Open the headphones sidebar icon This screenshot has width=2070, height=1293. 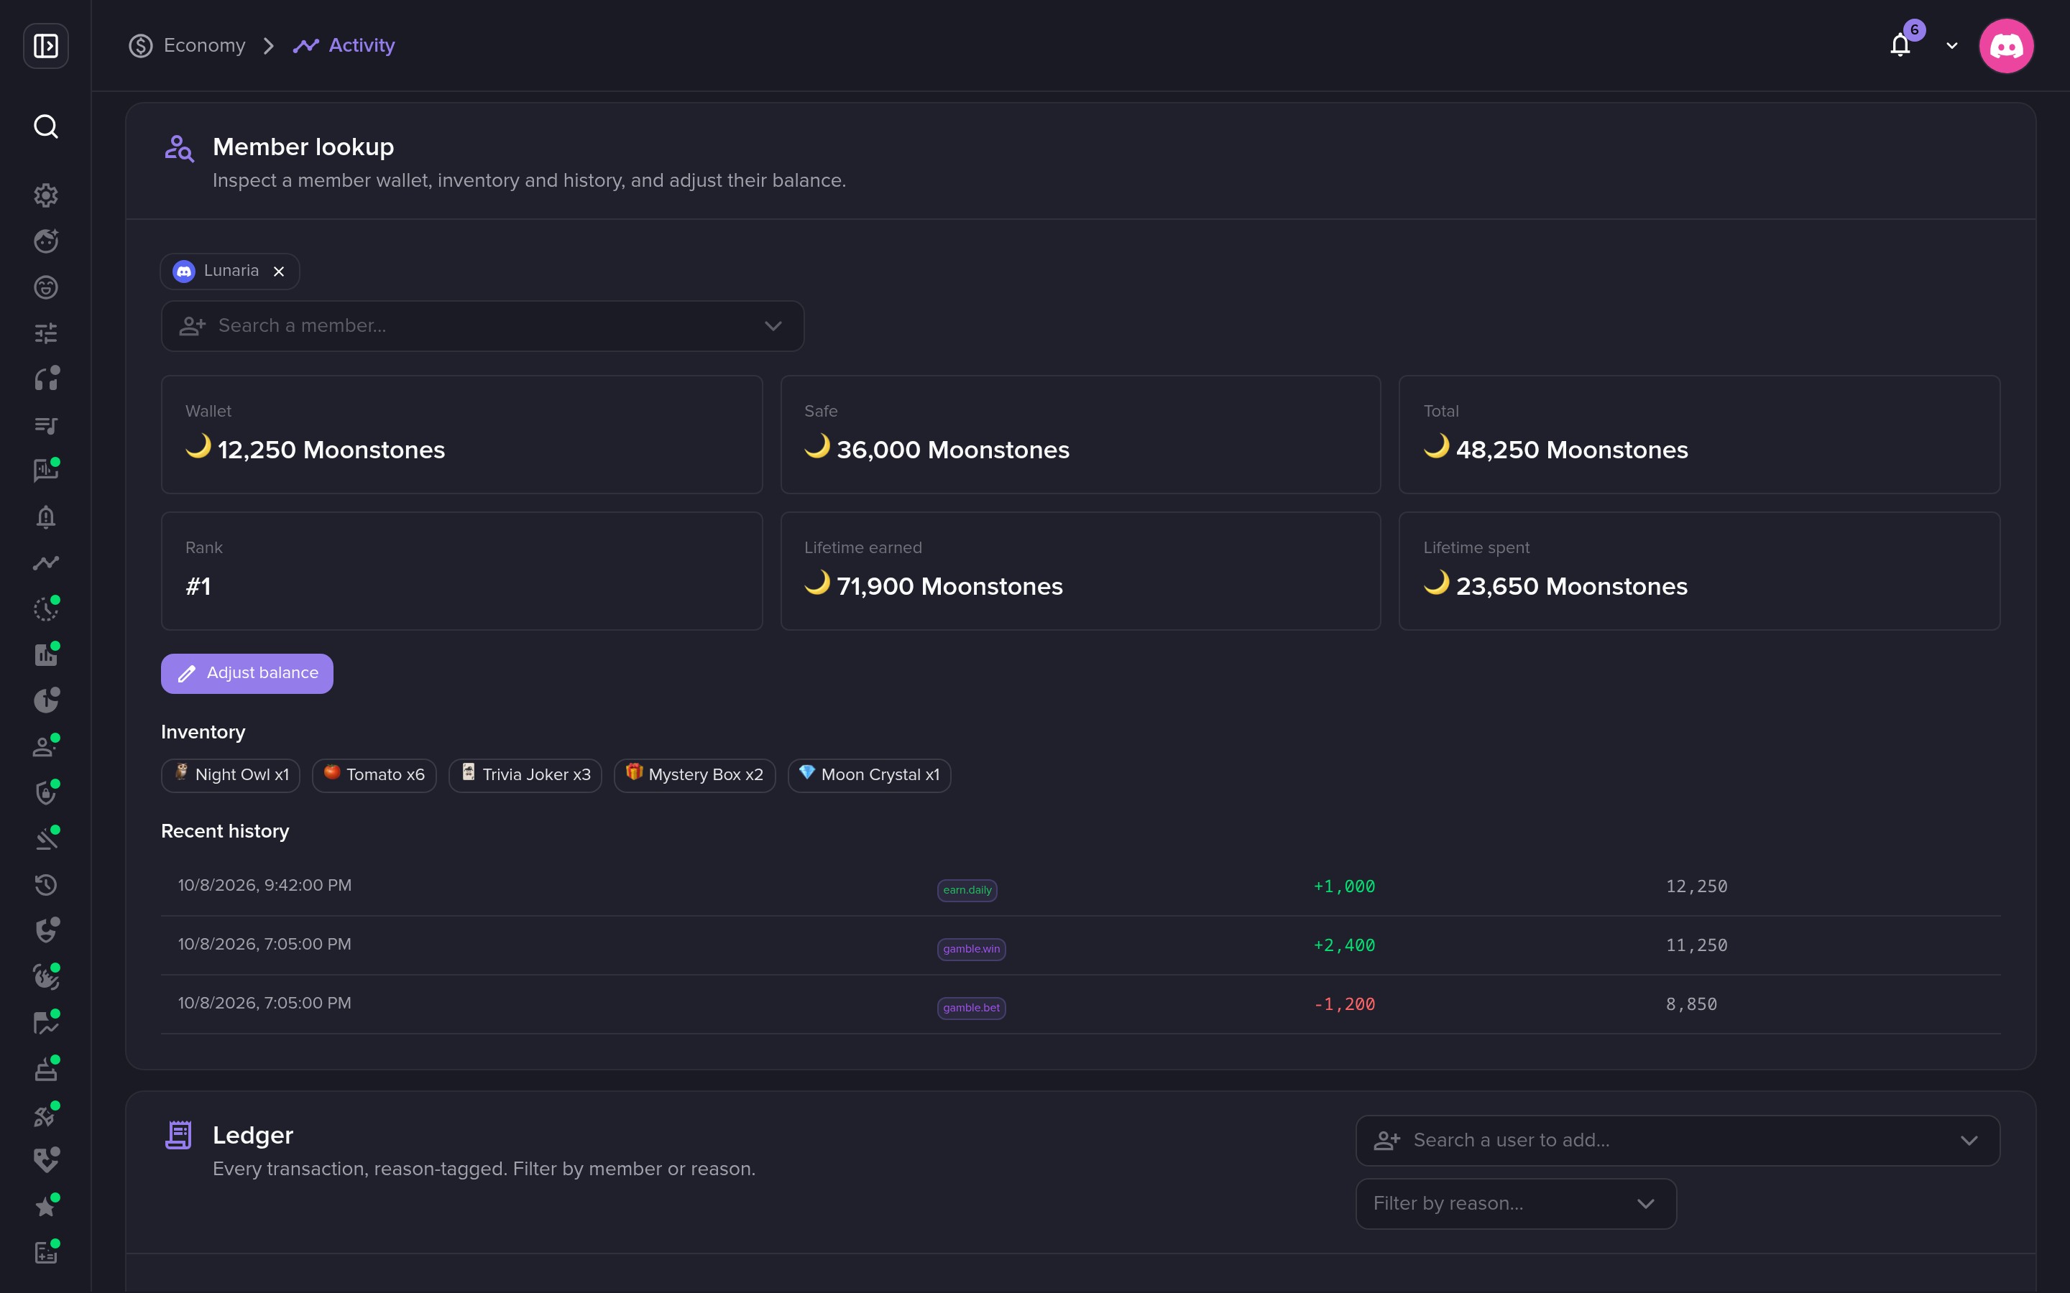click(45, 379)
